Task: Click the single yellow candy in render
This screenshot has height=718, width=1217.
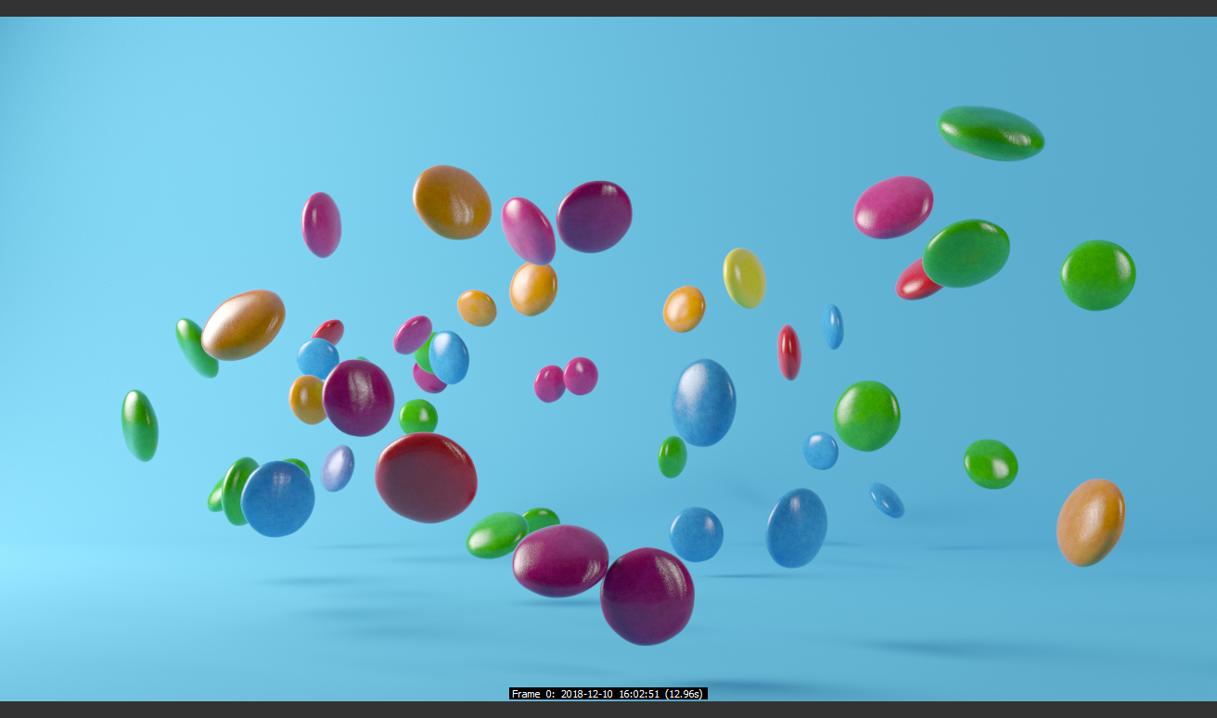Action: [744, 278]
